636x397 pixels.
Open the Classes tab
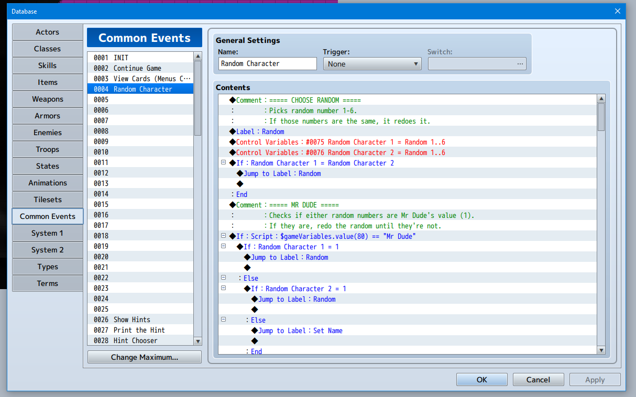click(x=48, y=49)
